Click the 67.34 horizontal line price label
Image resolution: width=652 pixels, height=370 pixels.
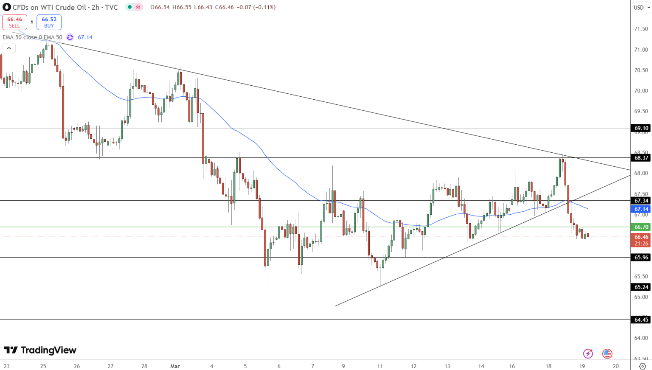click(641, 201)
